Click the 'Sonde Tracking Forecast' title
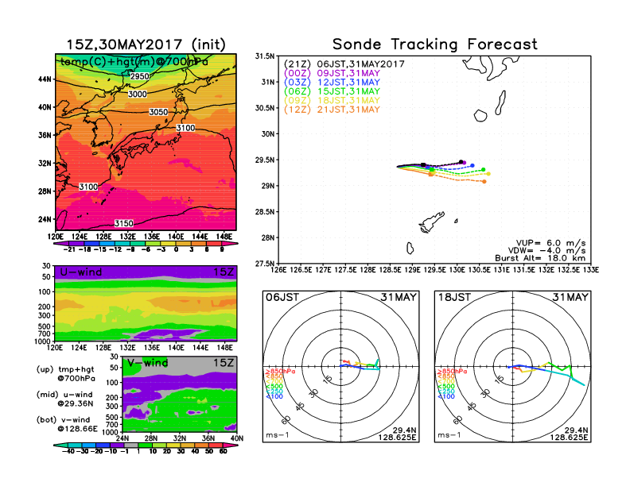This screenshot has width=630, height=486. (x=434, y=44)
